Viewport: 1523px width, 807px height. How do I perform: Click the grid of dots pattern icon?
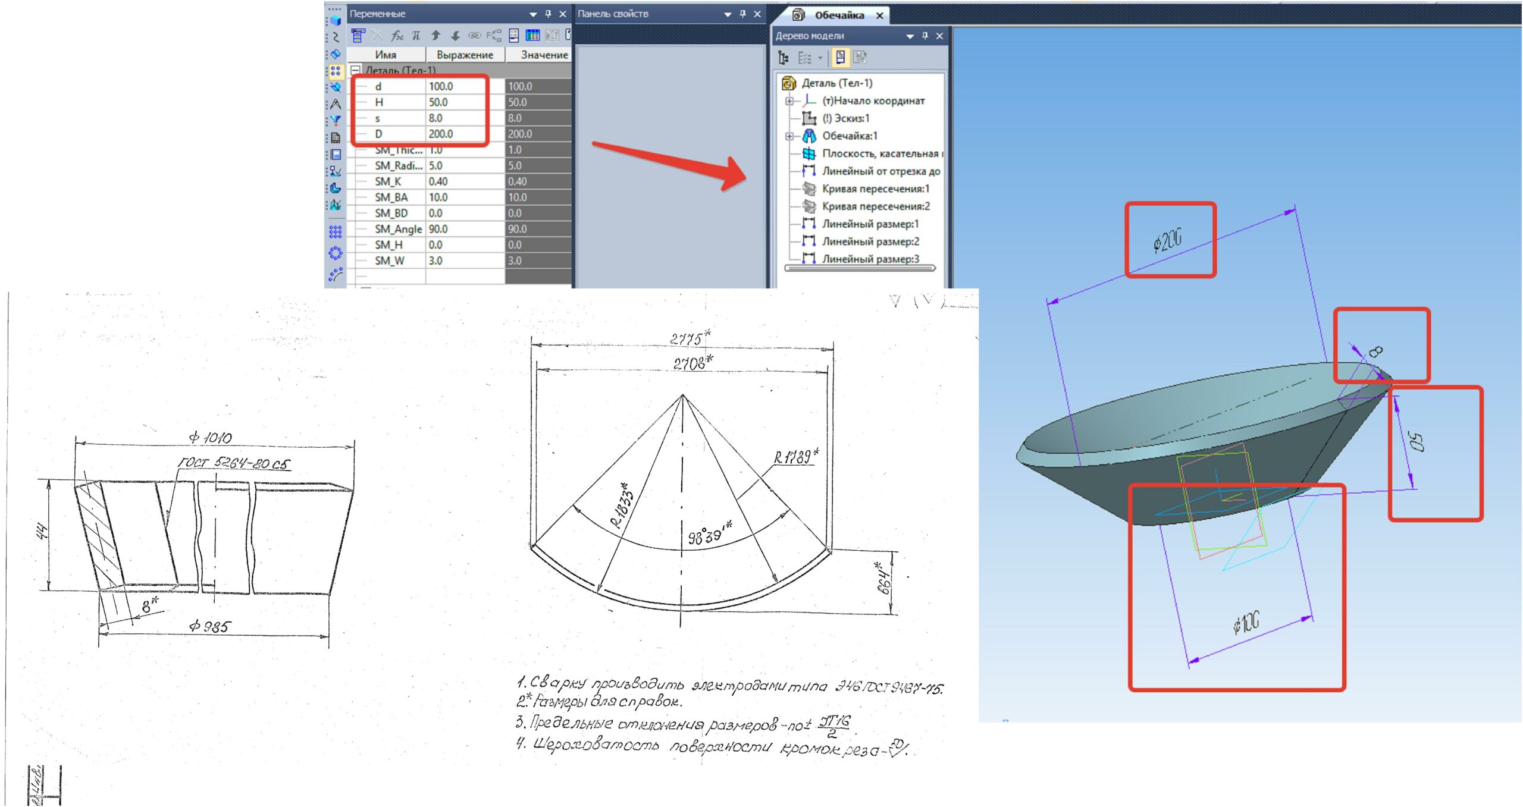[x=336, y=231]
